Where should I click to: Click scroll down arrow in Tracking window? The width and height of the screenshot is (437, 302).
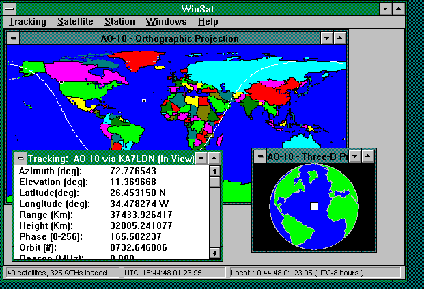pos(214,253)
